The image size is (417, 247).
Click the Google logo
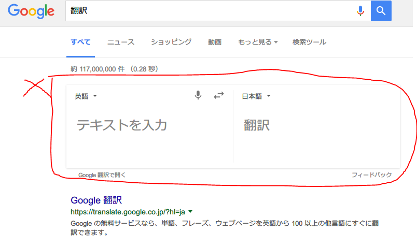click(x=31, y=11)
